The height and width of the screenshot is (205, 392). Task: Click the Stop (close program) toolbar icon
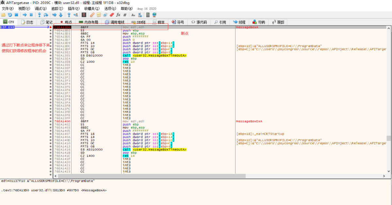(x=16, y=15)
